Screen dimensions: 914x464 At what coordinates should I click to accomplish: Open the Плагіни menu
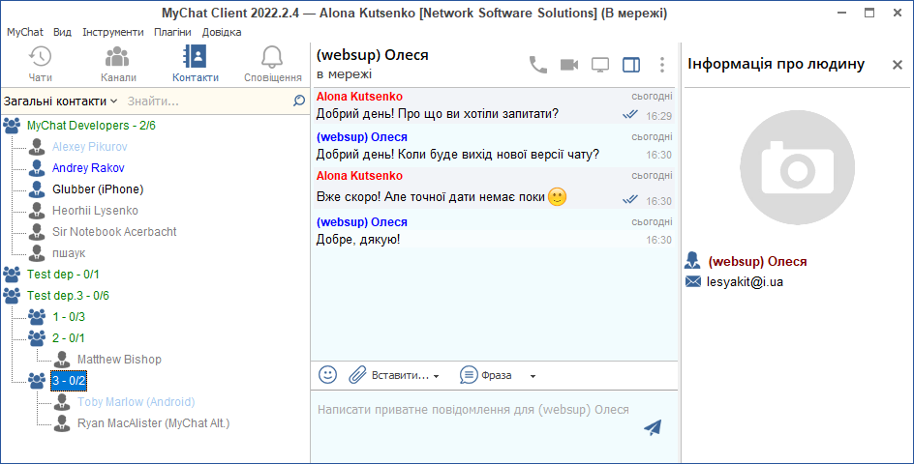coord(172,32)
